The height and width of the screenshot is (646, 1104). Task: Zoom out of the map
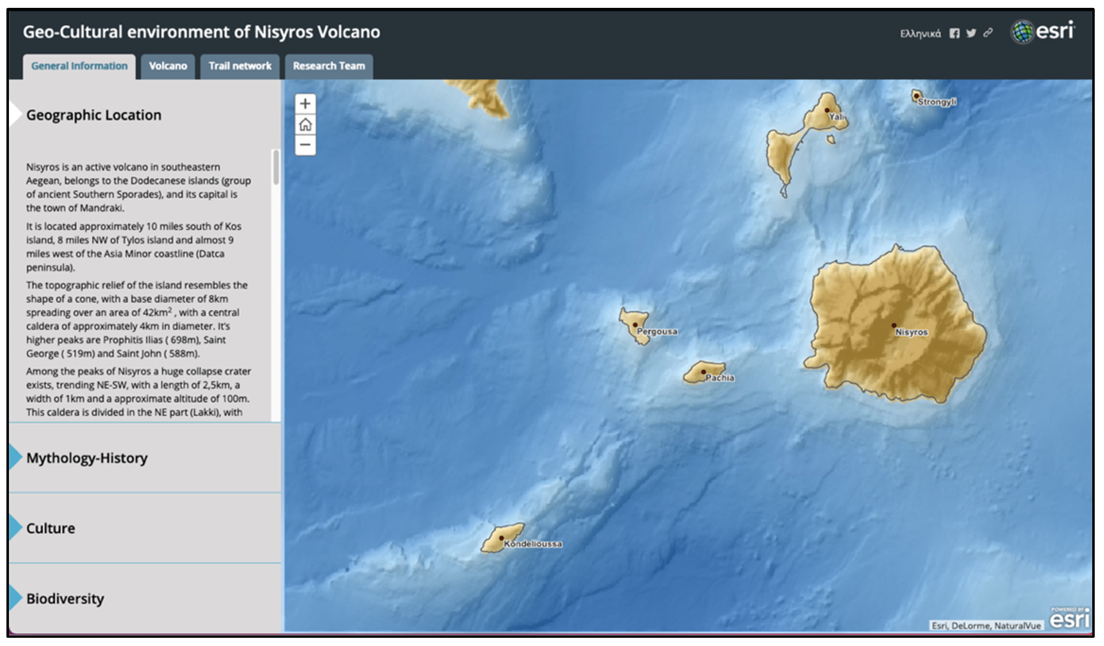pyautogui.click(x=305, y=145)
